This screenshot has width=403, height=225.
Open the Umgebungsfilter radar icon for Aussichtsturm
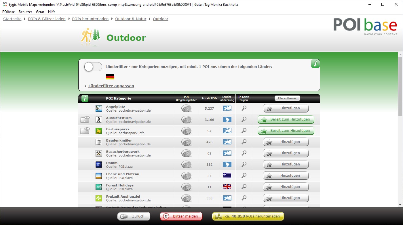pos(186,119)
